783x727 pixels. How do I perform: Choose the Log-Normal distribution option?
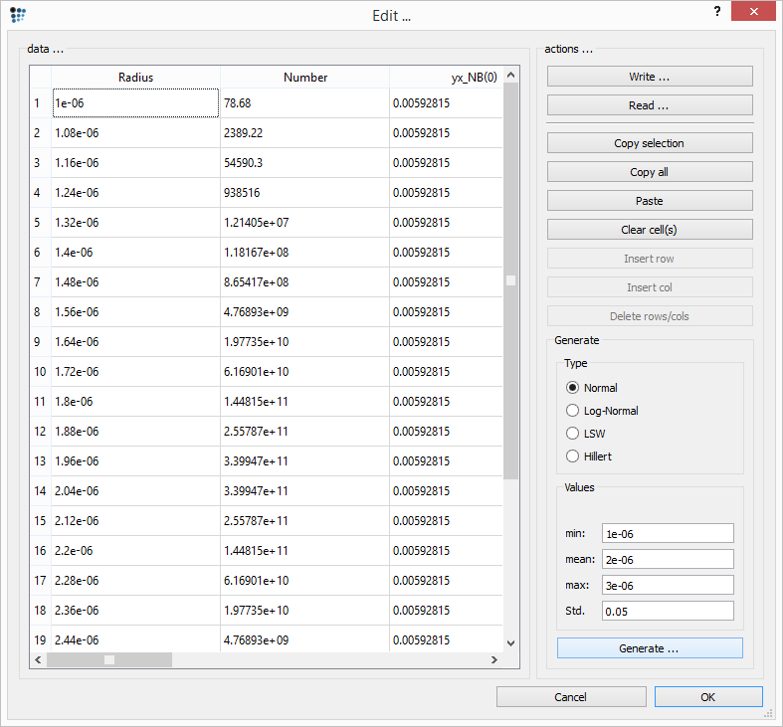pyautogui.click(x=572, y=411)
